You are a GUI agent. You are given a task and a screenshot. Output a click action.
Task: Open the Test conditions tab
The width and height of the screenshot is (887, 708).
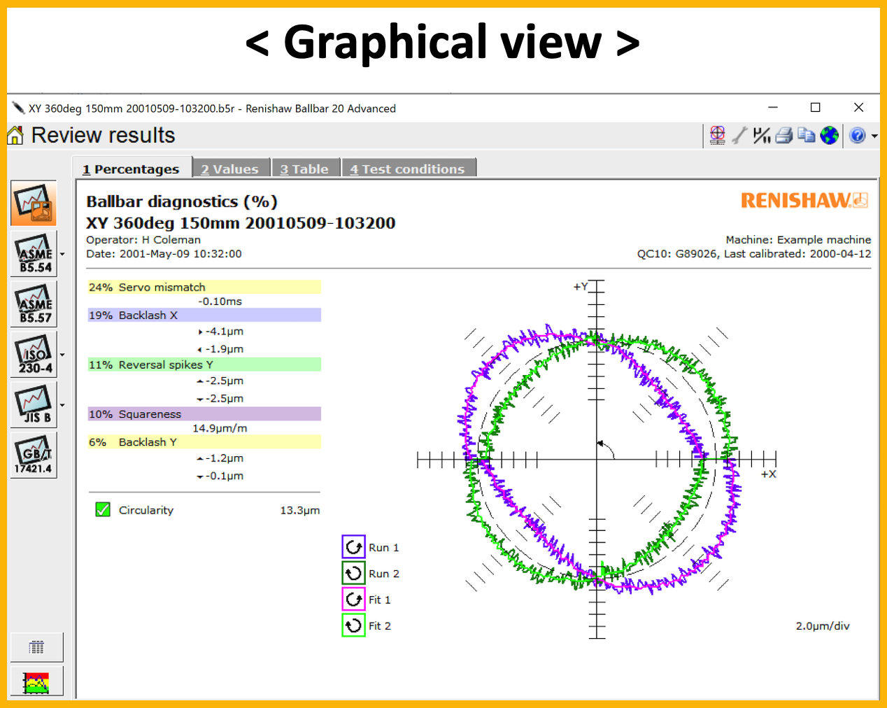[x=408, y=169]
